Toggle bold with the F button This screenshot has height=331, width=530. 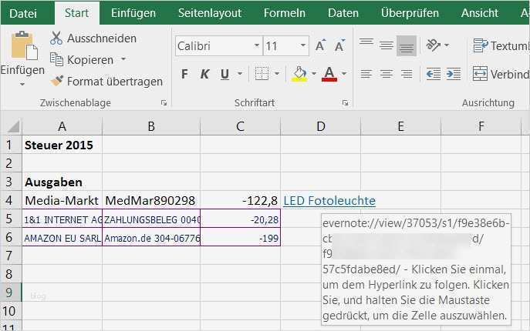[184, 74]
